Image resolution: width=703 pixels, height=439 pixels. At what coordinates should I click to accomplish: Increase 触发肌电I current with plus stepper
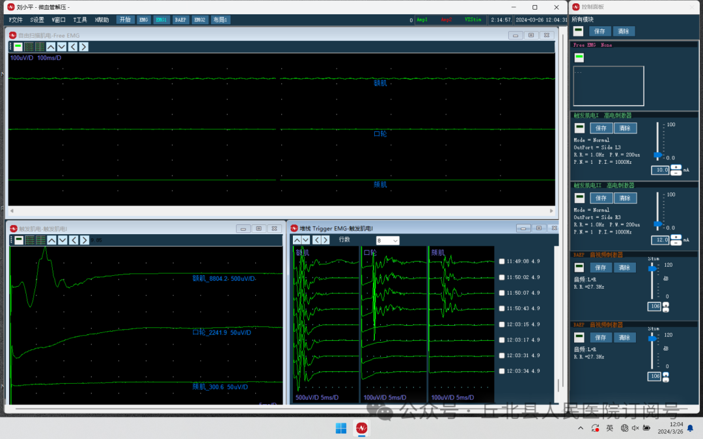(676, 168)
